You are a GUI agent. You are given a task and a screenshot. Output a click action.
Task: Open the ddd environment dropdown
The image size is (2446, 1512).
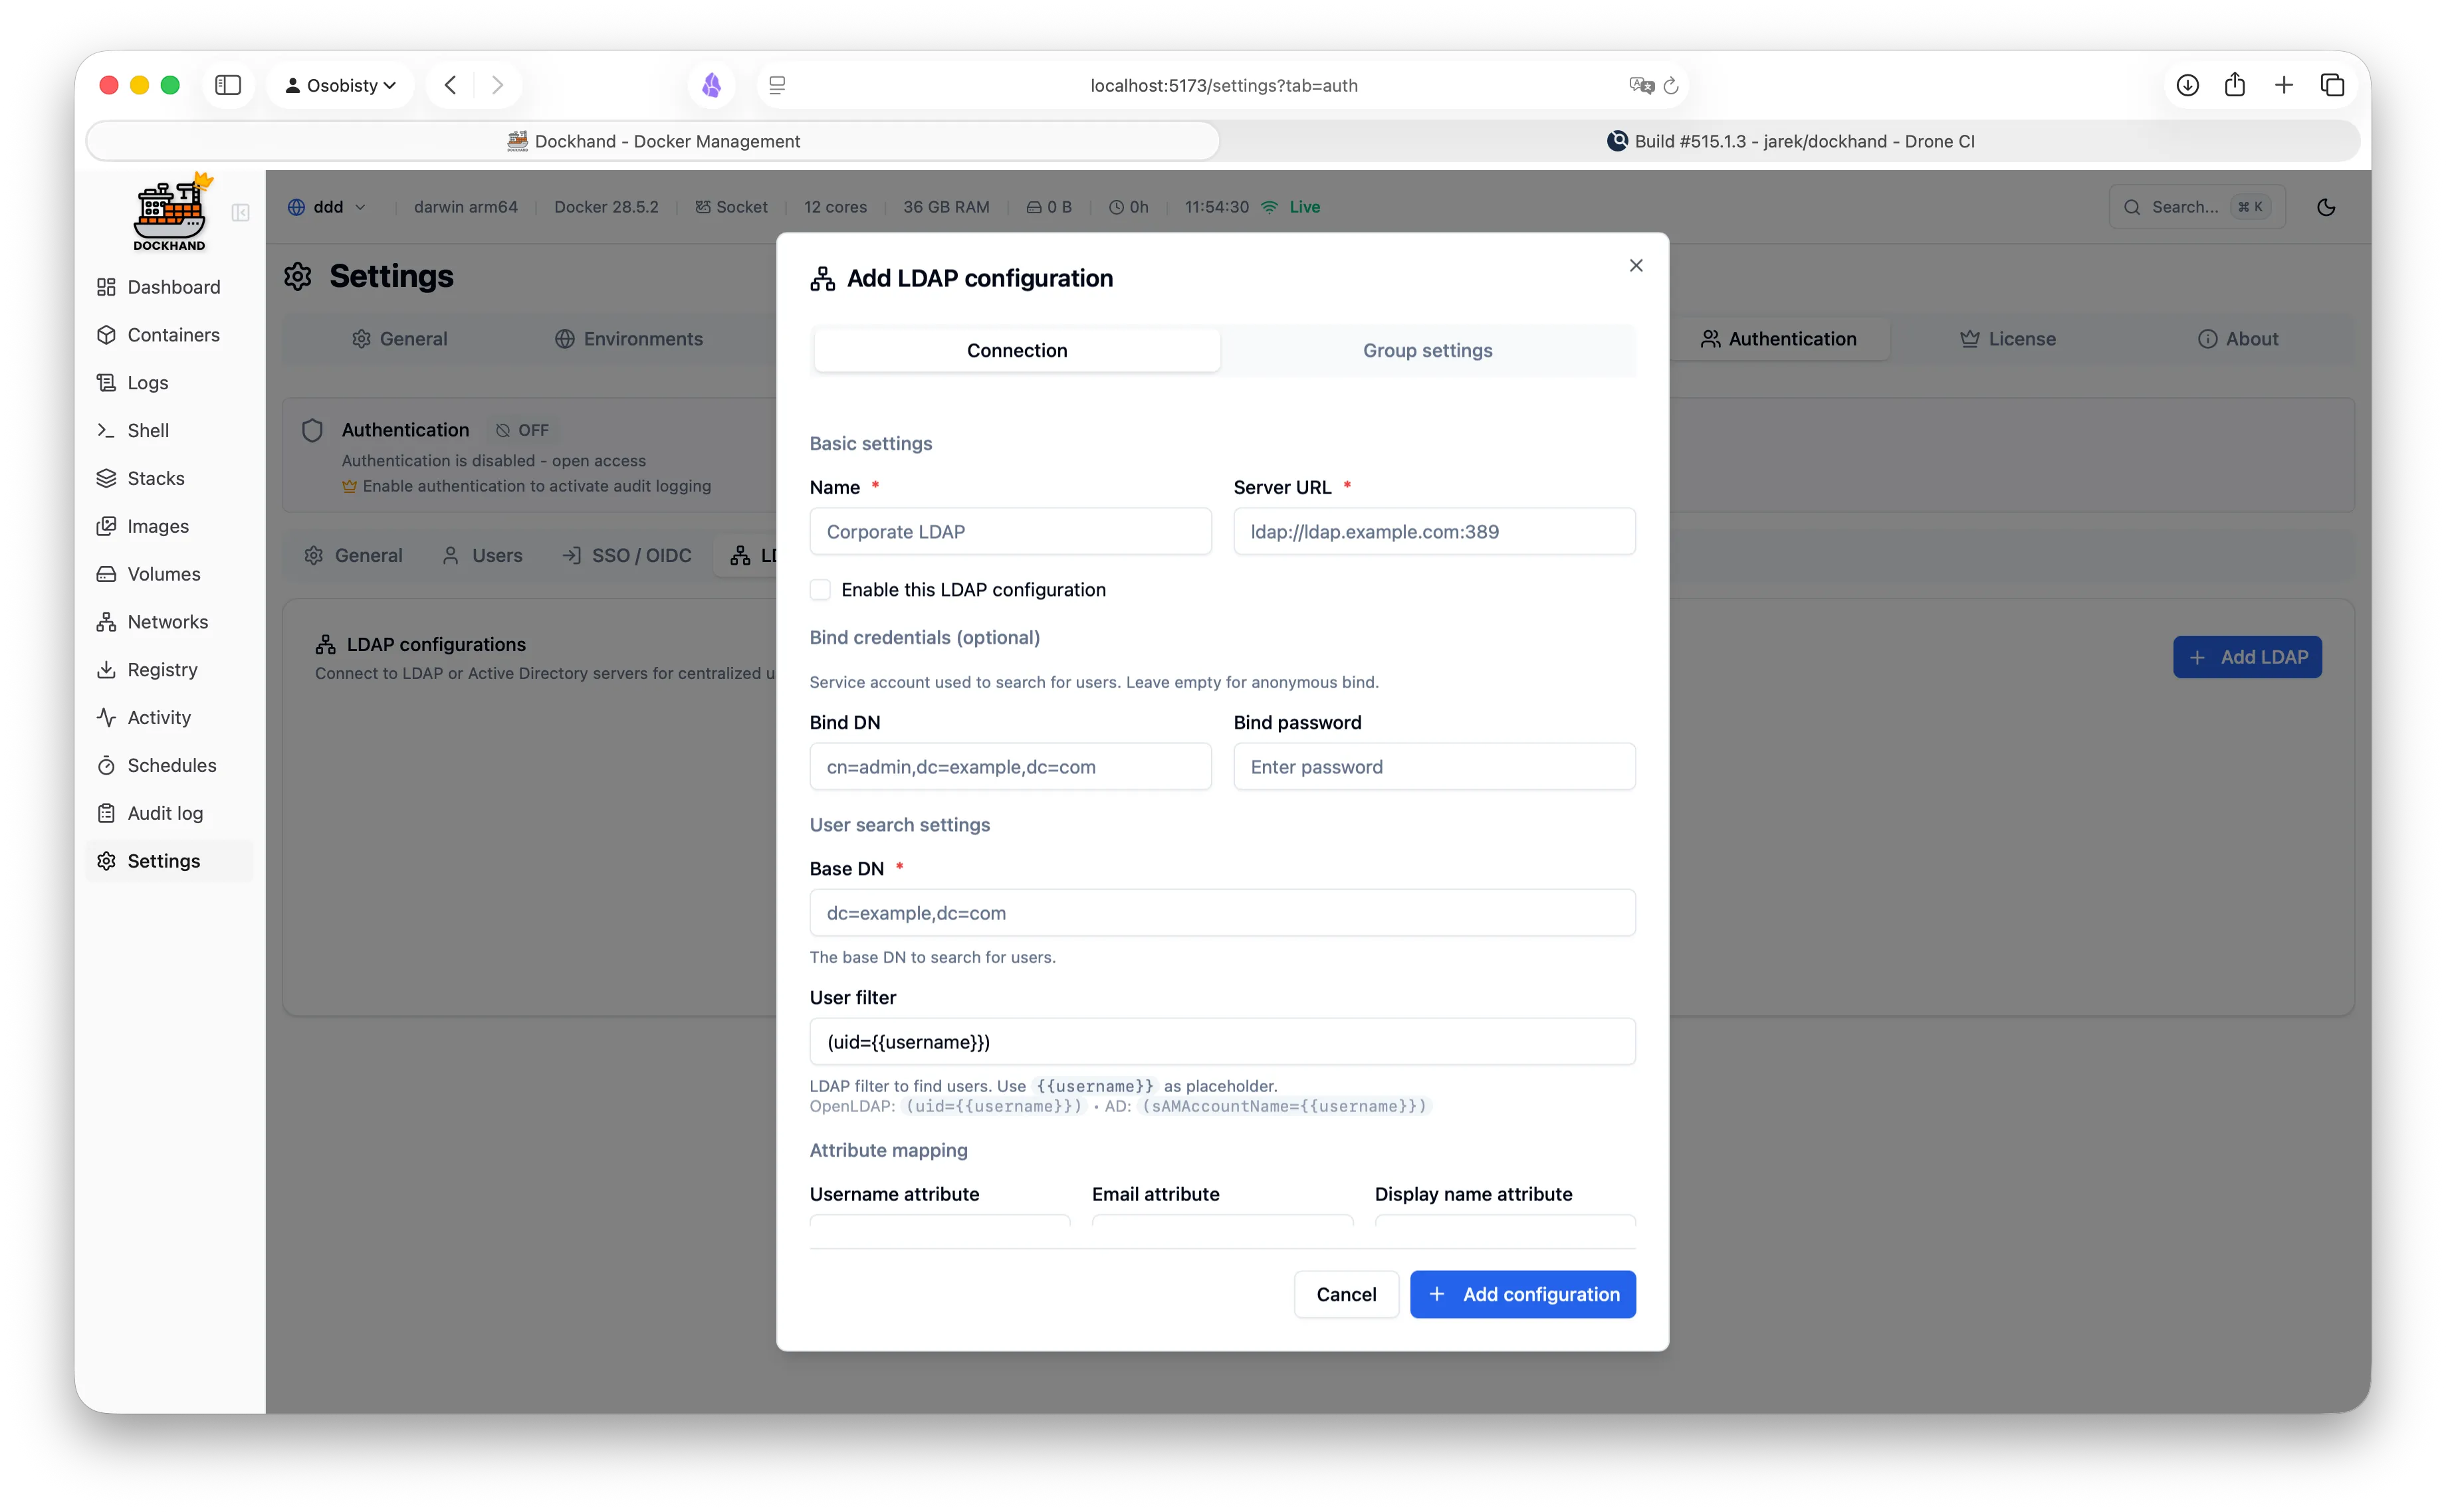point(327,207)
